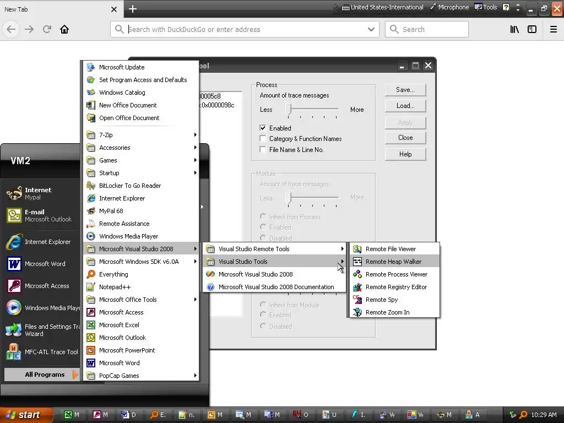
Task: Click the MFC-ATL Trace Tool icon in Start menu
Action: tap(14, 352)
